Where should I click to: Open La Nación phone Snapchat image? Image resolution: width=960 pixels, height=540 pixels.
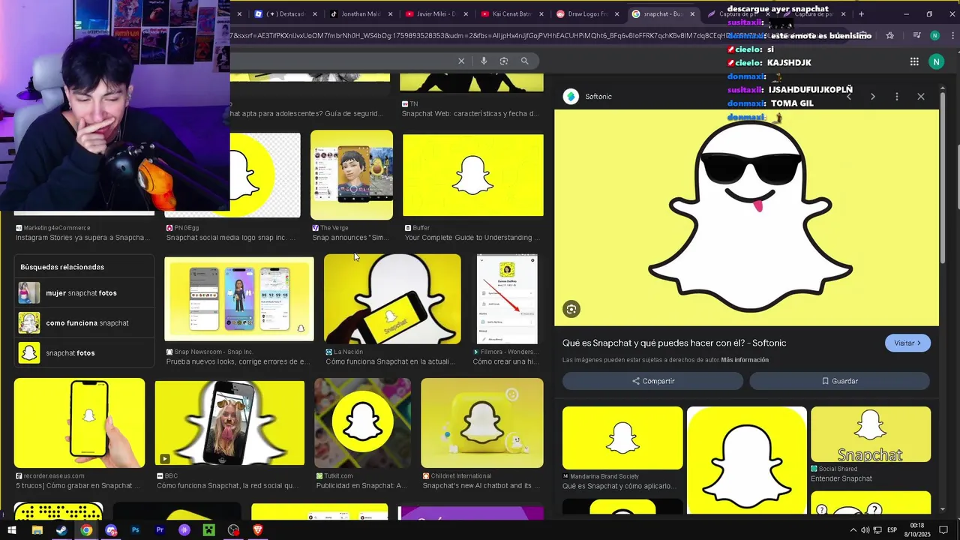click(392, 298)
